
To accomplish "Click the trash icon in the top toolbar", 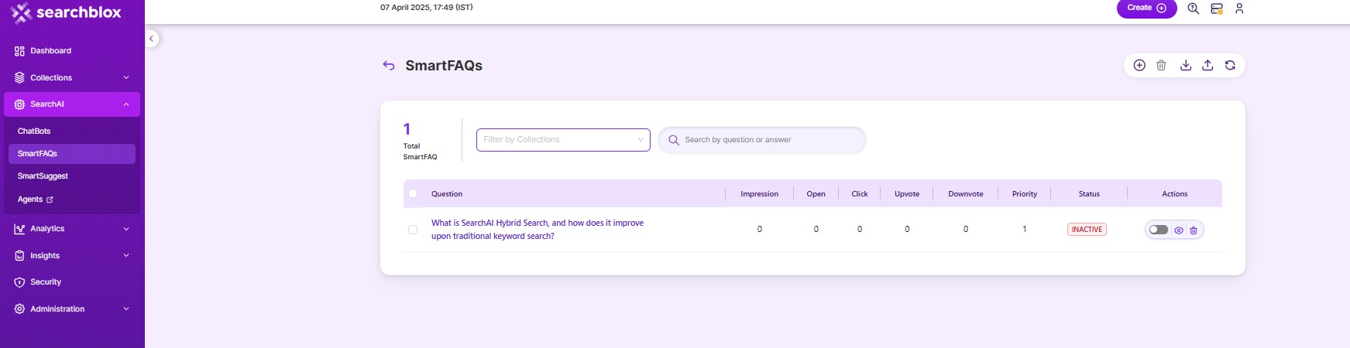I will pyautogui.click(x=1161, y=66).
